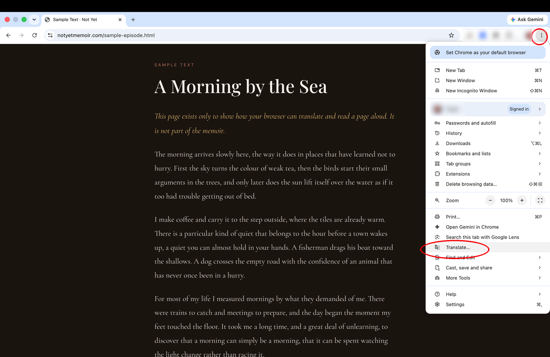Open site information icon in address bar
Screen dimensions: 550x357
click(x=50, y=35)
